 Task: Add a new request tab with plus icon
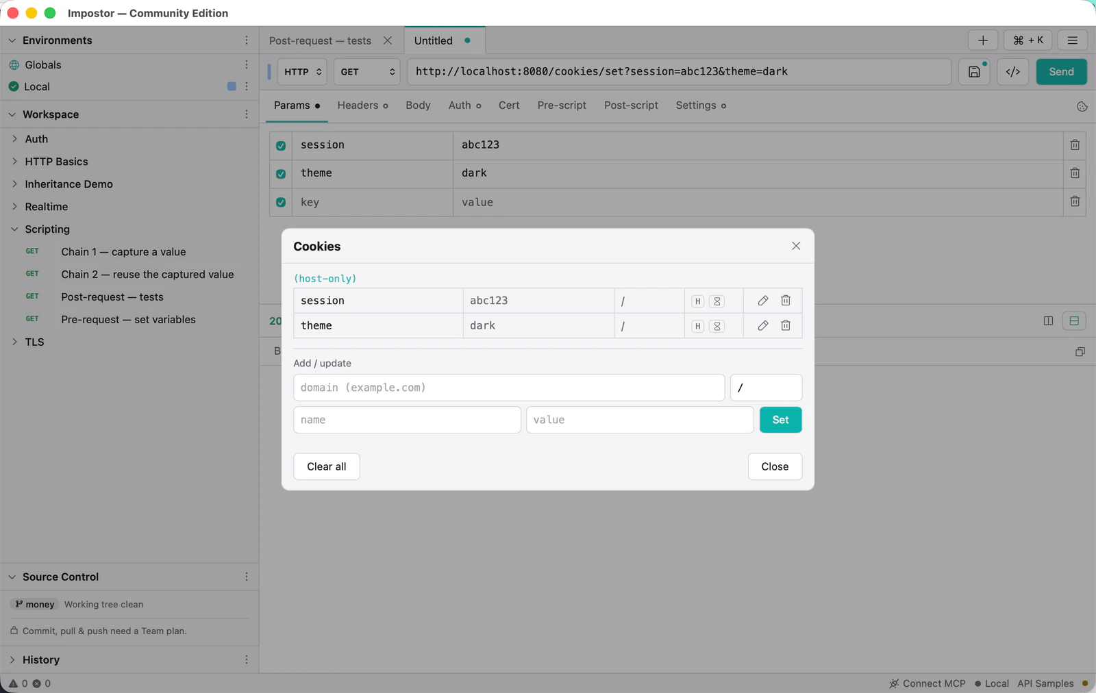[983, 40]
